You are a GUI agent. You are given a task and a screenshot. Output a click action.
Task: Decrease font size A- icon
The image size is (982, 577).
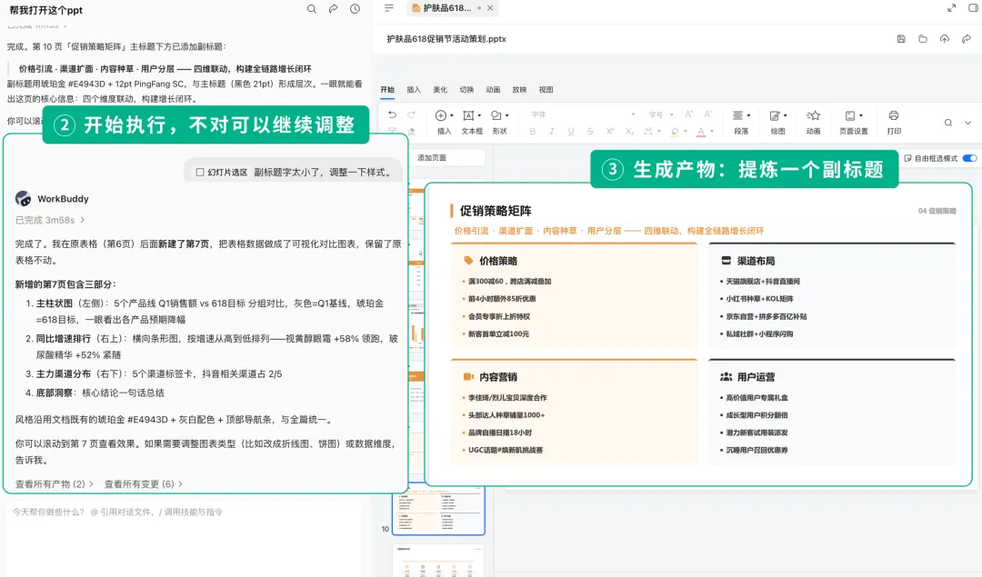[708, 114]
